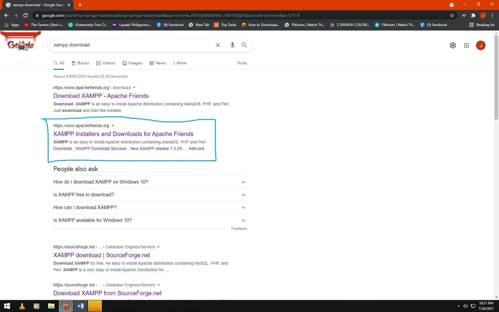Submit search with magnifier icon
This screenshot has height=312, width=499.
[x=244, y=45]
